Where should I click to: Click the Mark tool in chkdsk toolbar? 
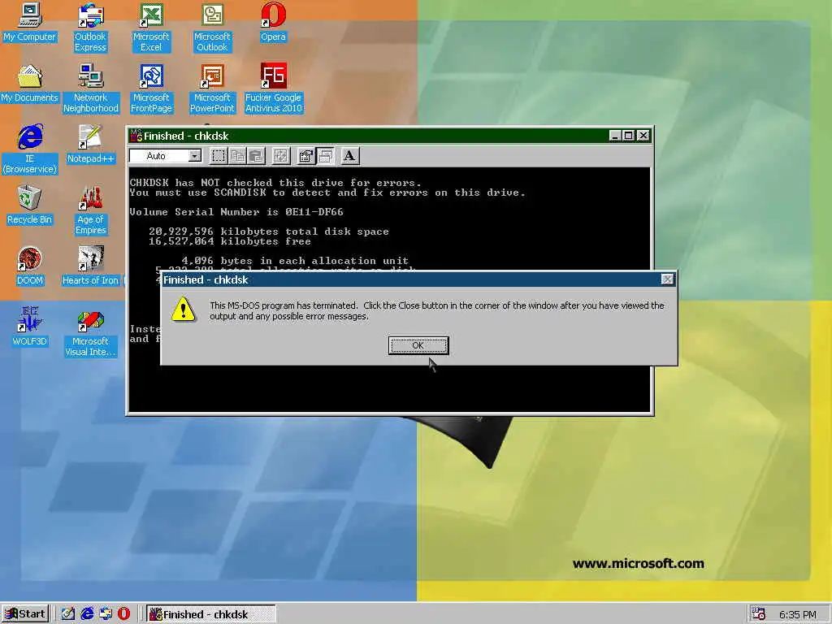(218, 156)
